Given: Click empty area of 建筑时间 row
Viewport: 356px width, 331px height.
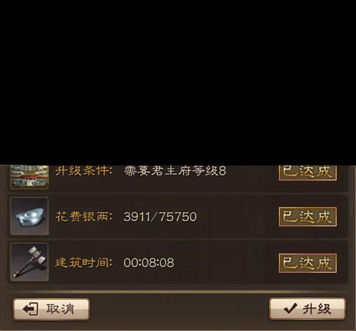Looking at the screenshot, I should pos(226,263).
